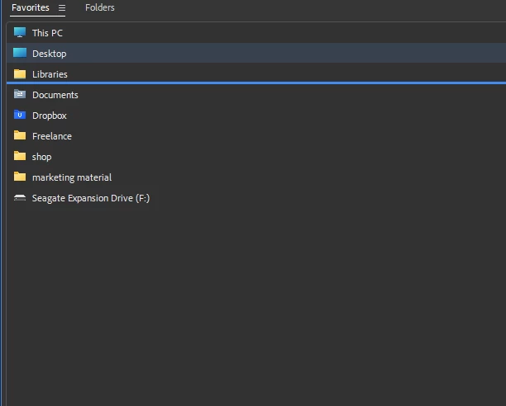Click the Dropbox folder icon
This screenshot has height=406, width=506.
(20, 115)
